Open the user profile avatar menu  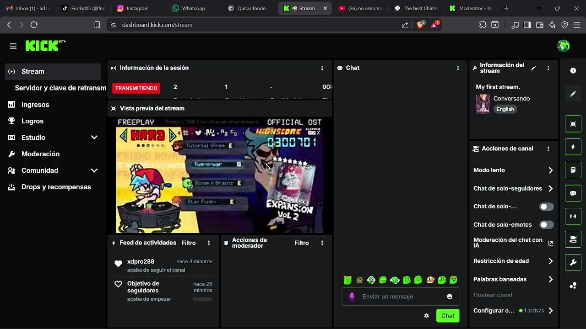[x=563, y=46]
